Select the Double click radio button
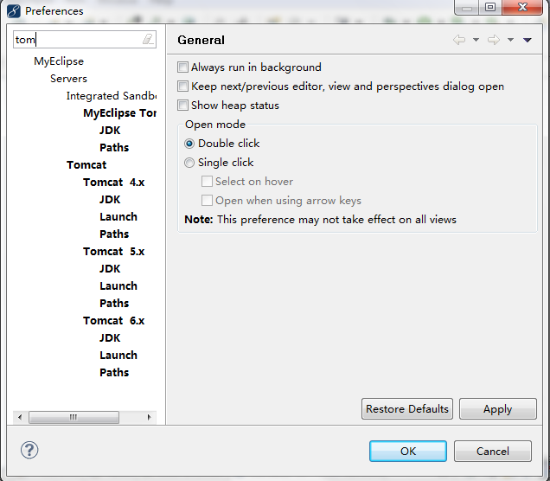This screenshot has width=550, height=481. click(x=189, y=144)
